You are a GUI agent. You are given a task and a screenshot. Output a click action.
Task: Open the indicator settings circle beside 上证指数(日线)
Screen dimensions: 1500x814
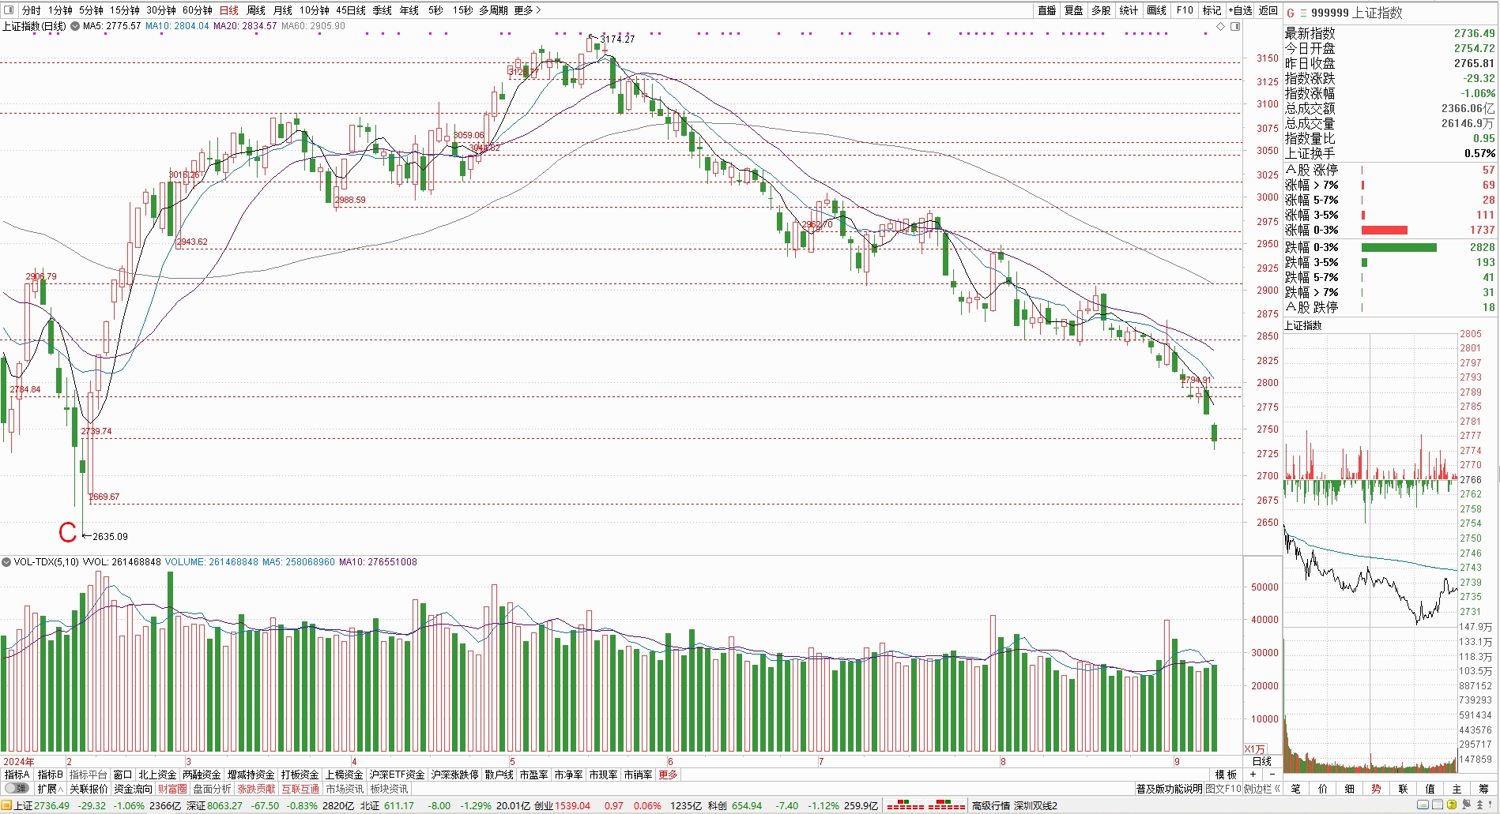[75, 26]
